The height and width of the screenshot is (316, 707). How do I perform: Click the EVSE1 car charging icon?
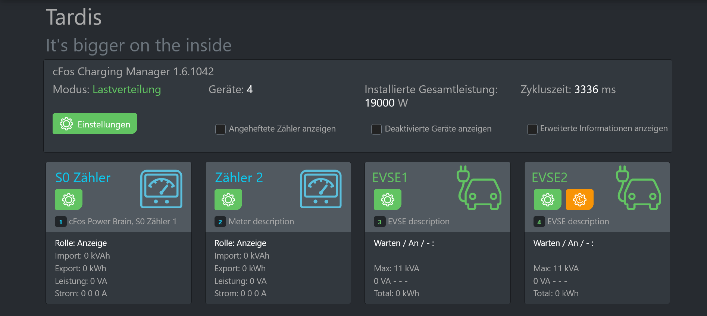click(479, 188)
